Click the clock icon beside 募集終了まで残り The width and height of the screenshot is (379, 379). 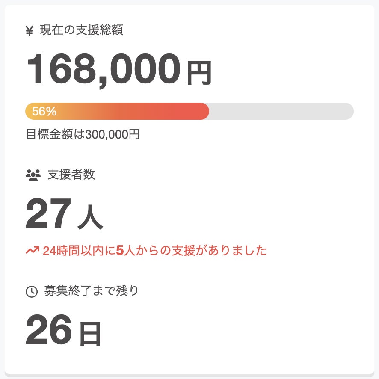(32, 292)
